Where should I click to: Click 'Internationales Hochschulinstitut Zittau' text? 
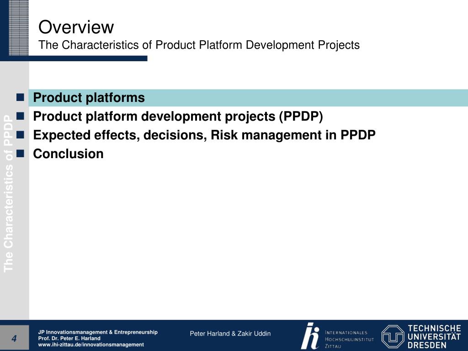point(349,340)
